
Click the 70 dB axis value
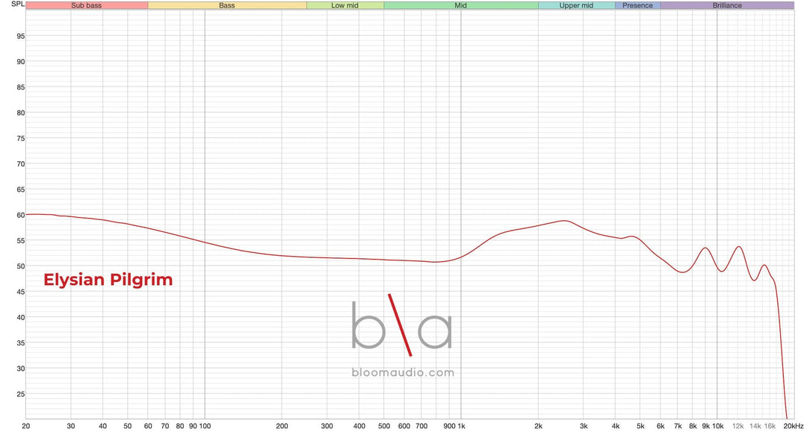[21, 164]
